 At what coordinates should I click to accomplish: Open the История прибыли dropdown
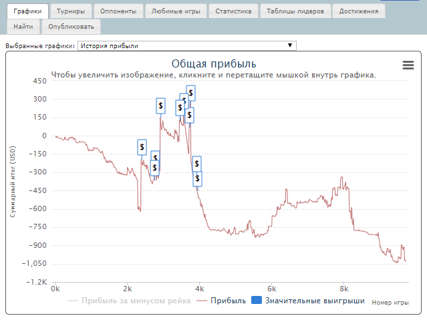click(187, 45)
